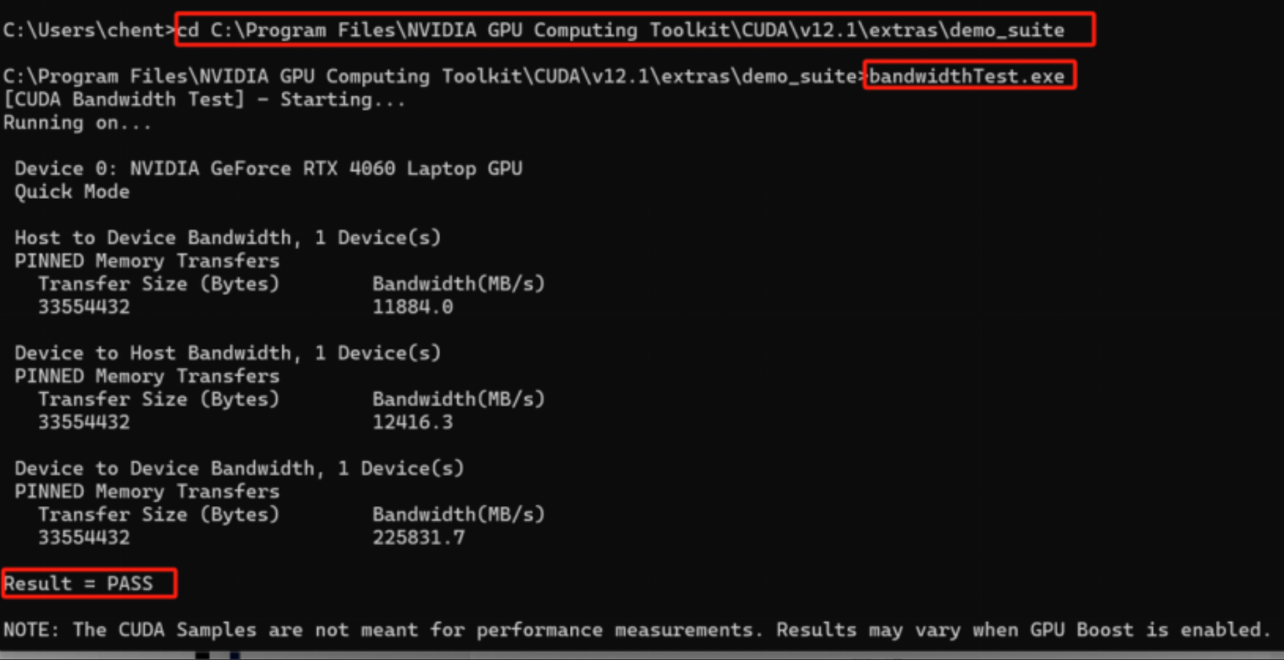Click the last Bandwidth(MB/s) column header
The width and height of the screenshot is (1284, 660).
[x=459, y=514]
